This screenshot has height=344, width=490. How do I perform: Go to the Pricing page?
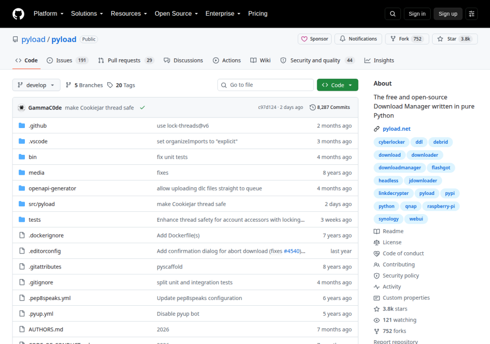(258, 14)
